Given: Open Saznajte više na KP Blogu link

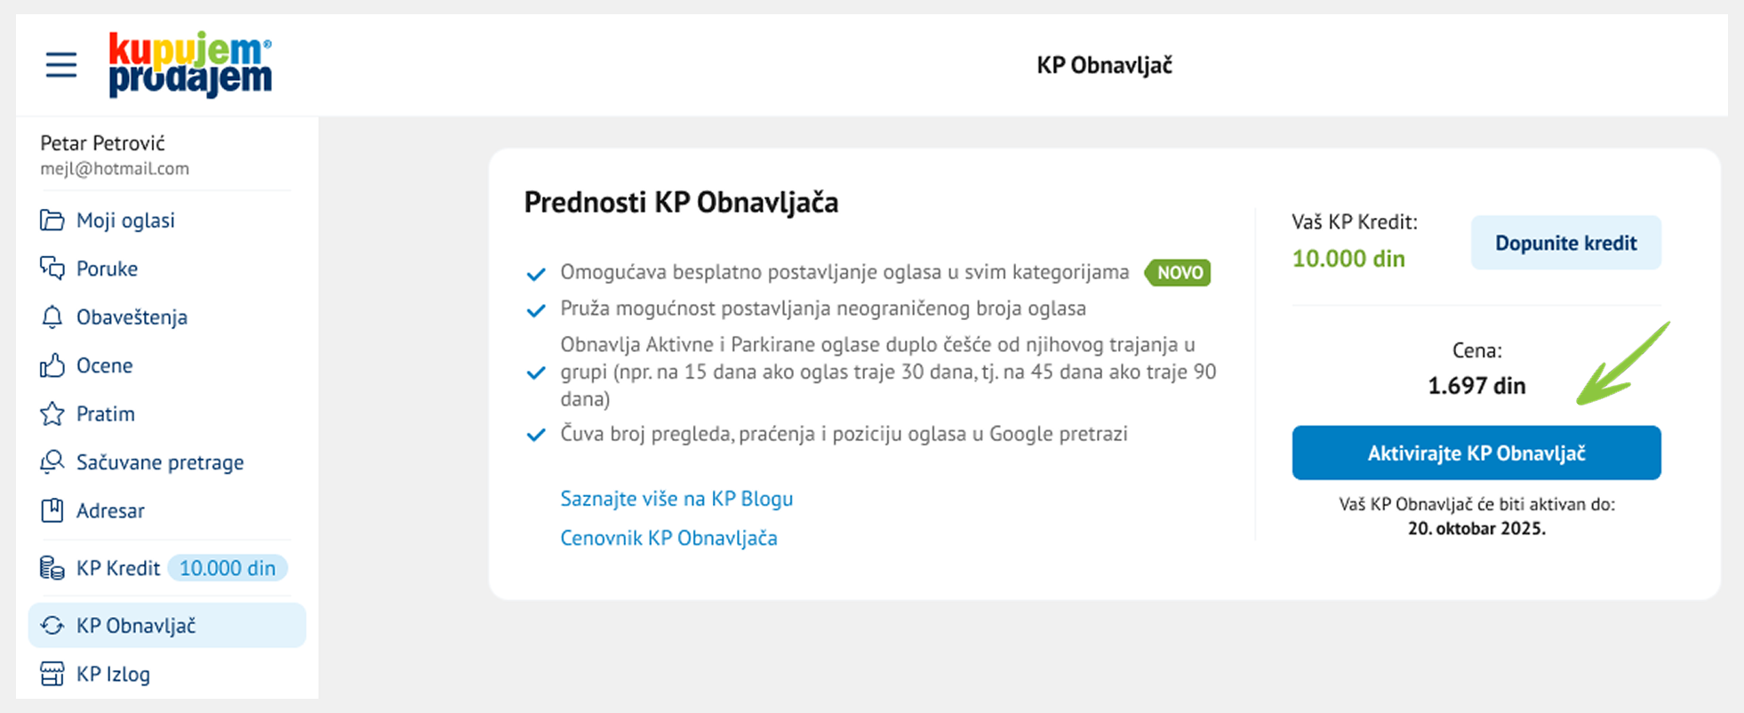Looking at the screenshot, I should coord(676,499).
